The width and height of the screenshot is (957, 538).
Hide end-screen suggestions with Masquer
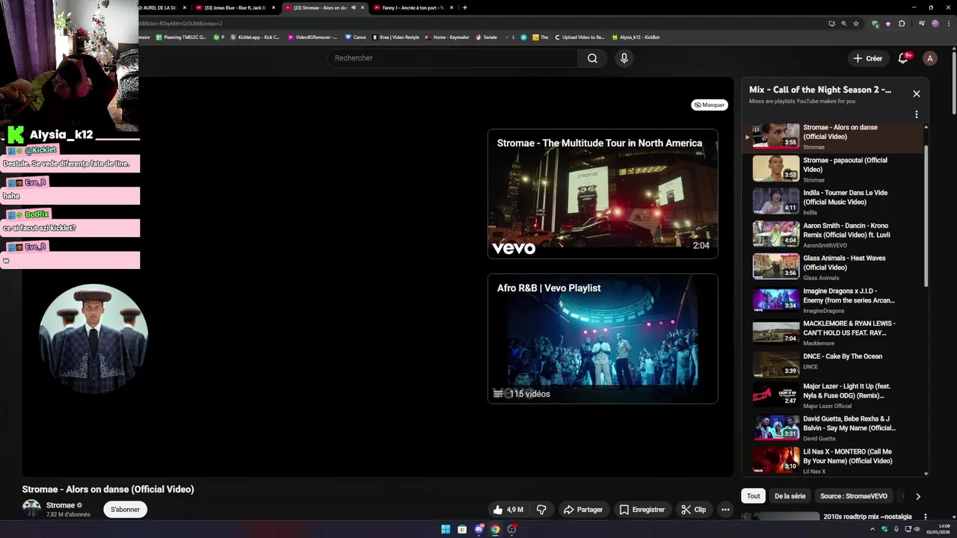(710, 105)
